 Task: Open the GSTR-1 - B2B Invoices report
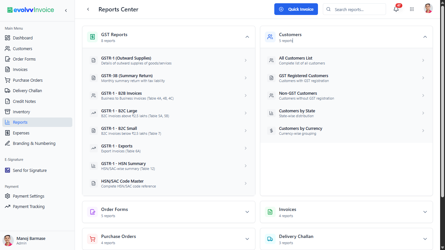[x=169, y=95]
